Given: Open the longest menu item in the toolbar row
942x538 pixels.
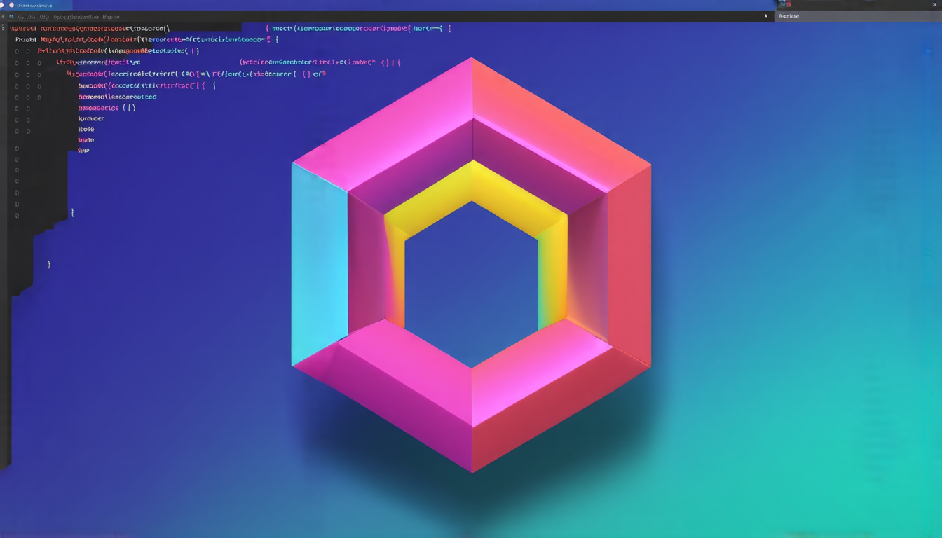Looking at the screenshot, I should click(76, 17).
